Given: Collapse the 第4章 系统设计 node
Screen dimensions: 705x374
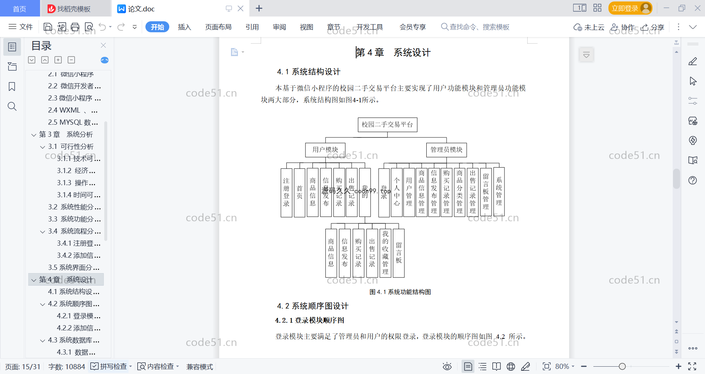Looking at the screenshot, I should pos(34,280).
